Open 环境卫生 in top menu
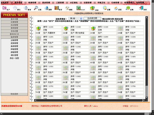Image resolution: width=154 pixels, height=115 pixels. coord(101,3)
